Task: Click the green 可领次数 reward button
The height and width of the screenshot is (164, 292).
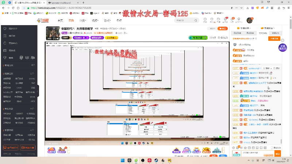Action: tap(198, 38)
